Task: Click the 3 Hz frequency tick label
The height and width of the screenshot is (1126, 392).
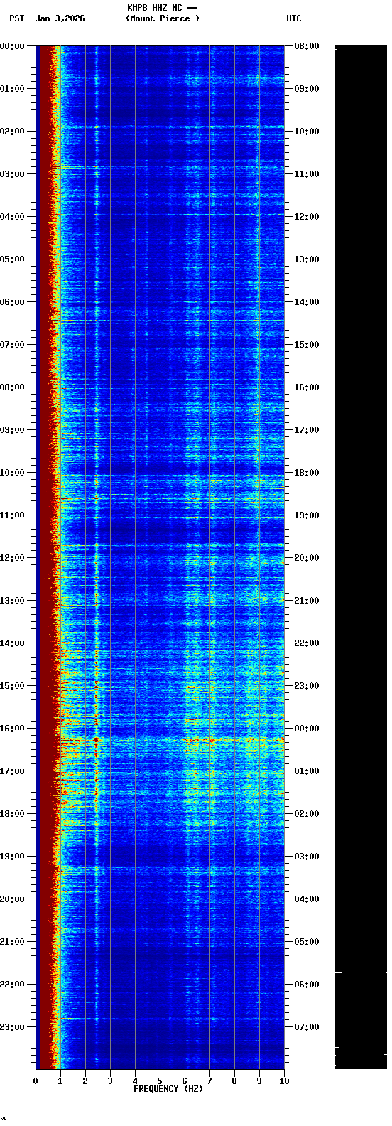Action: tap(110, 1081)
